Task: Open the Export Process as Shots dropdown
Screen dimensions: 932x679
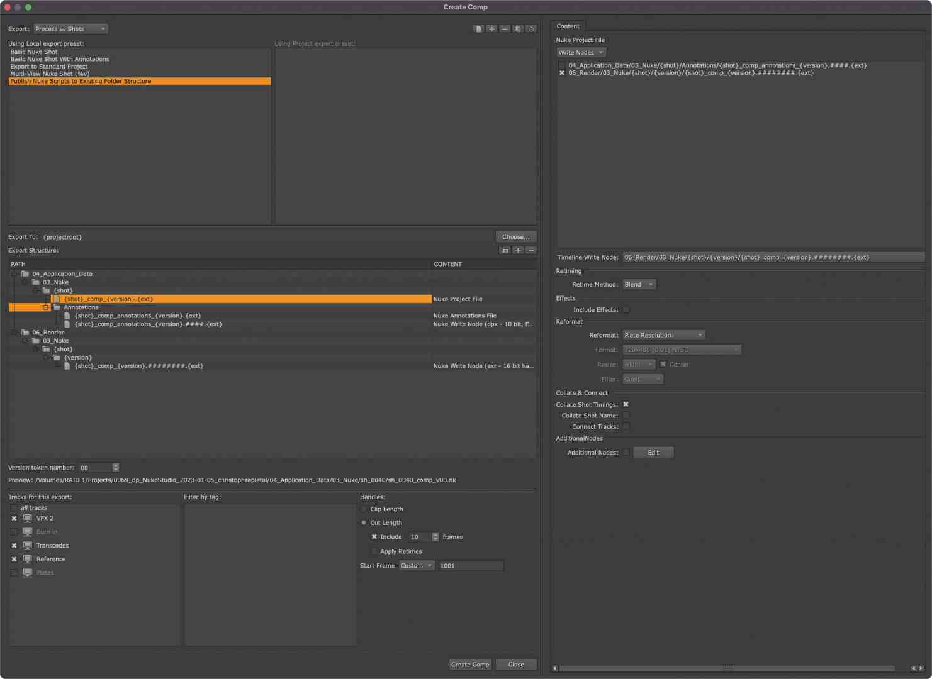Action: pyautogui.click(x=70, y=29)
